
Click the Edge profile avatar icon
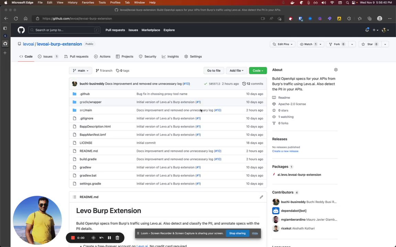tap(379, 19)
